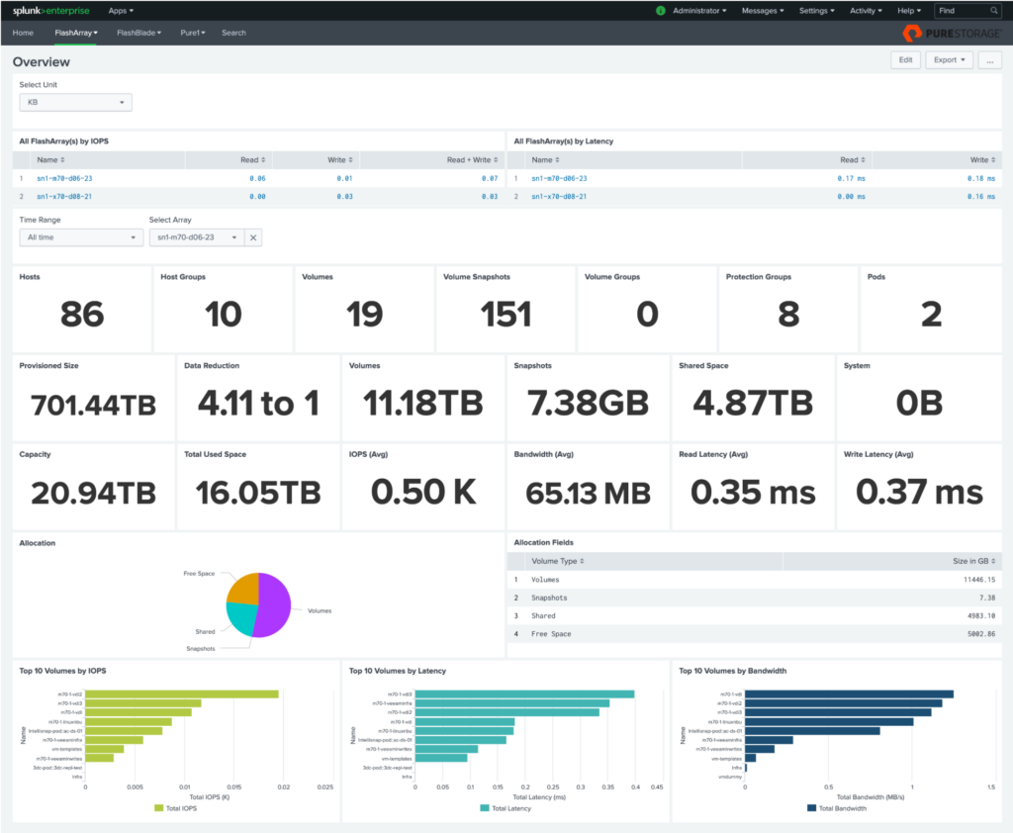This screenshot has height=833, width=1013.
Task: Click the Free Space row size 5002.86
Action: [x=980, y=634]
